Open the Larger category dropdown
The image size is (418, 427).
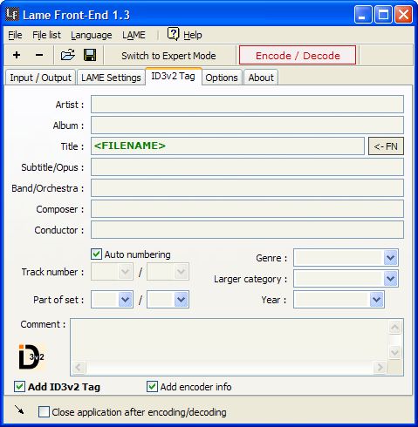pyautogui.click(x=390, y=278)
